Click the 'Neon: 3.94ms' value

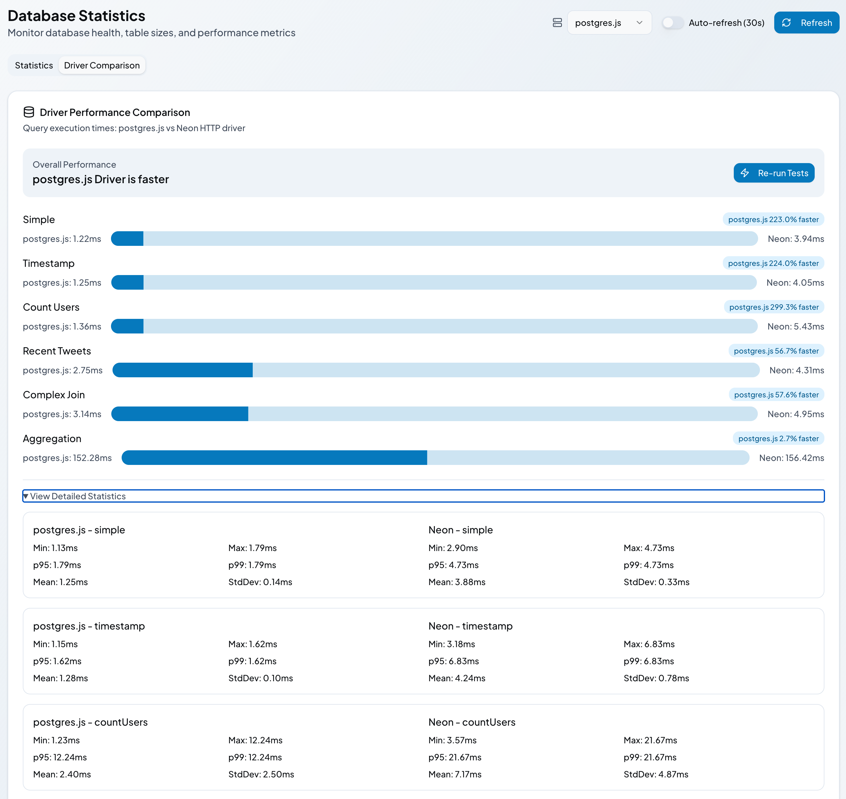(796, 239)
